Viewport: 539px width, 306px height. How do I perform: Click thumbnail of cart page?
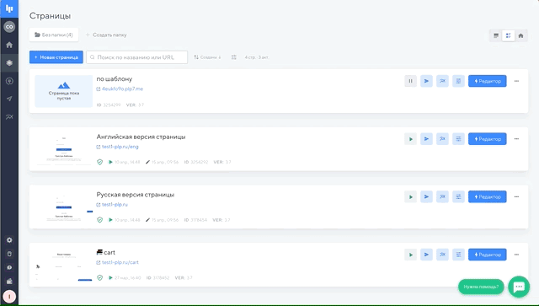pyautogui.click(x=64, y=265)
